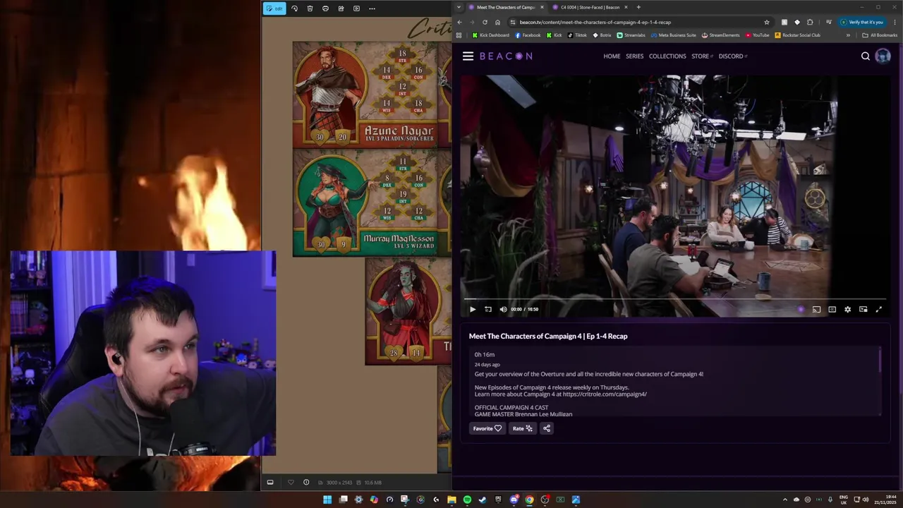Enter fullscreen on video player
Viewport: 903px width, 508px height.
[878, 309]
